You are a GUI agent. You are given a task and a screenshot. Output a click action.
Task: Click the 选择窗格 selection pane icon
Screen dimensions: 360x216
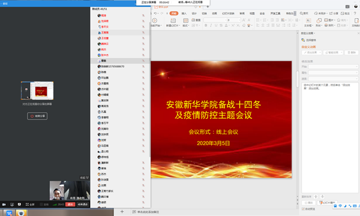click(x=303, y=40)
